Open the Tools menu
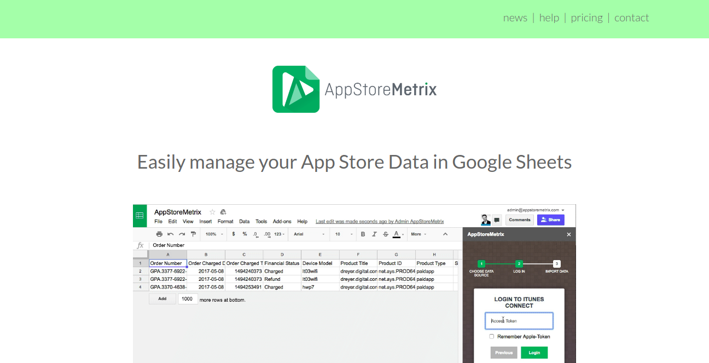The height and width of the screenshot is (363, 709). (261, 222)
